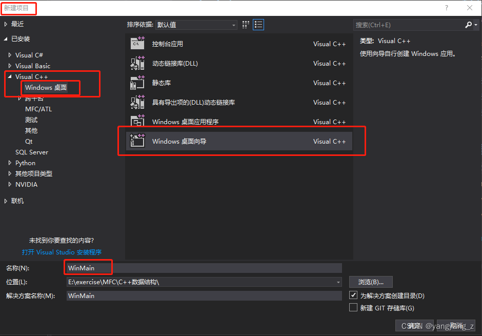The height and width of the screenshot is (336, 482).
Task: Click the Dynamic Link Library (DLL) template icon
Action: click(137, 63)
